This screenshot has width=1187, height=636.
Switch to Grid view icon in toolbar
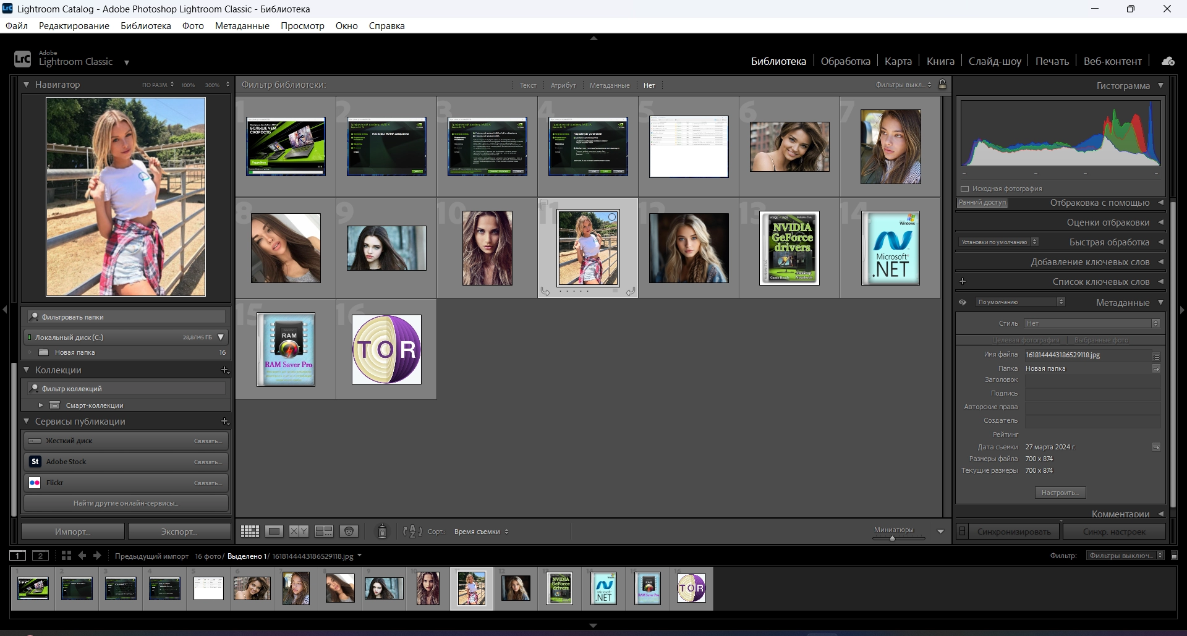click(250, 532)
